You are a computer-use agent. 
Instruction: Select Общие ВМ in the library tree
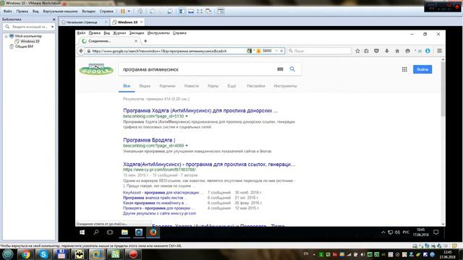24,46
